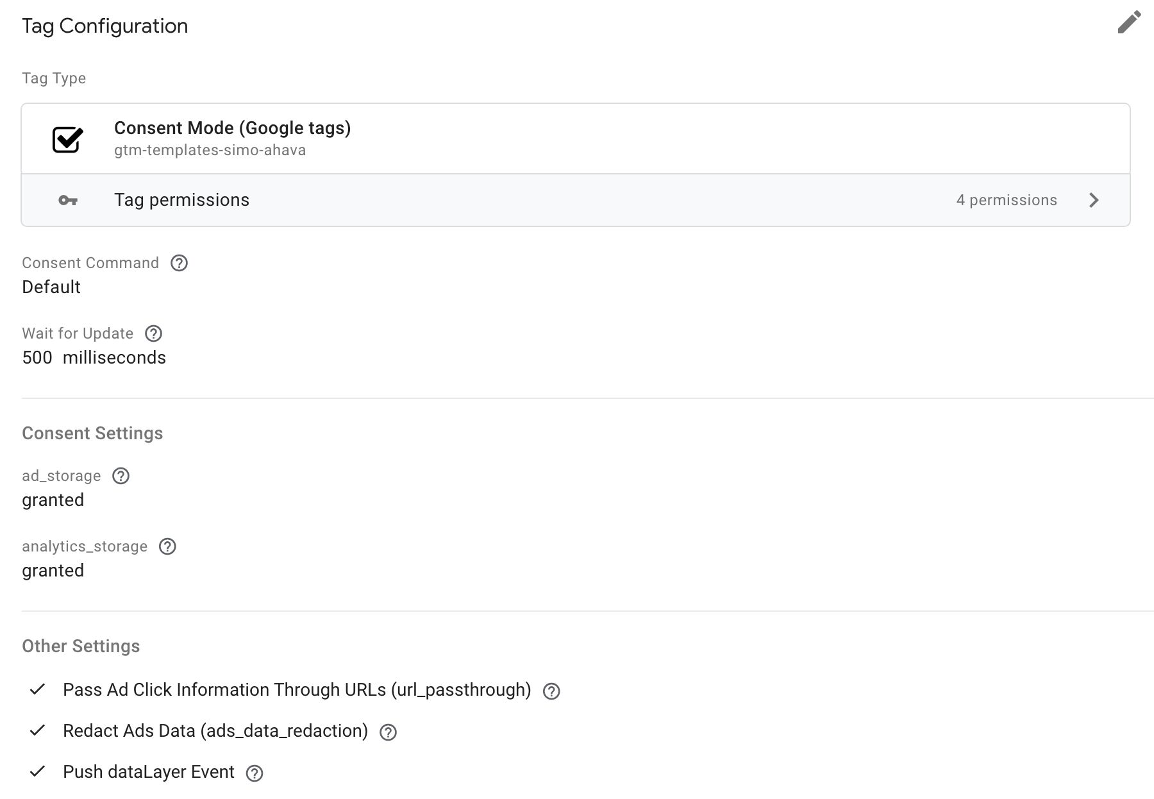
Task: Click the 500 milliseconds wait value
Action: (94, 358)
